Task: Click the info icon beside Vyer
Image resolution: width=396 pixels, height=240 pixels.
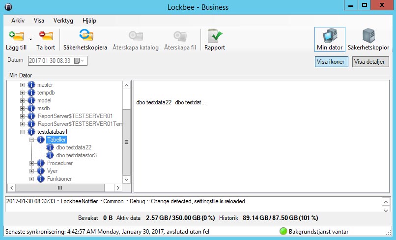Action: [x=41, y=171]
